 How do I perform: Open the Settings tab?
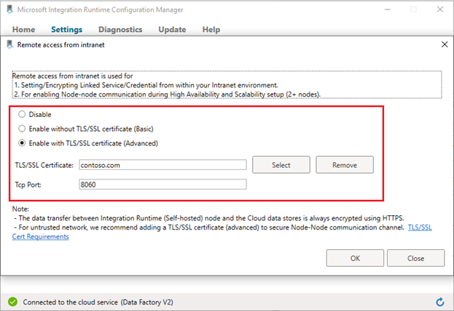coord(67,30)
